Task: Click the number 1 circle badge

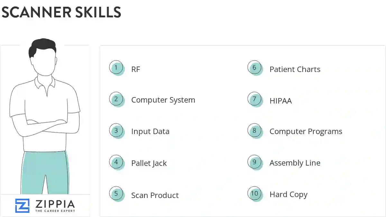Action: point(116,68)
